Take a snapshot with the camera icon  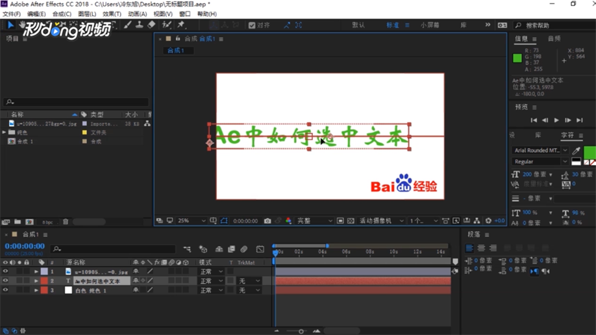coord(267,221)
